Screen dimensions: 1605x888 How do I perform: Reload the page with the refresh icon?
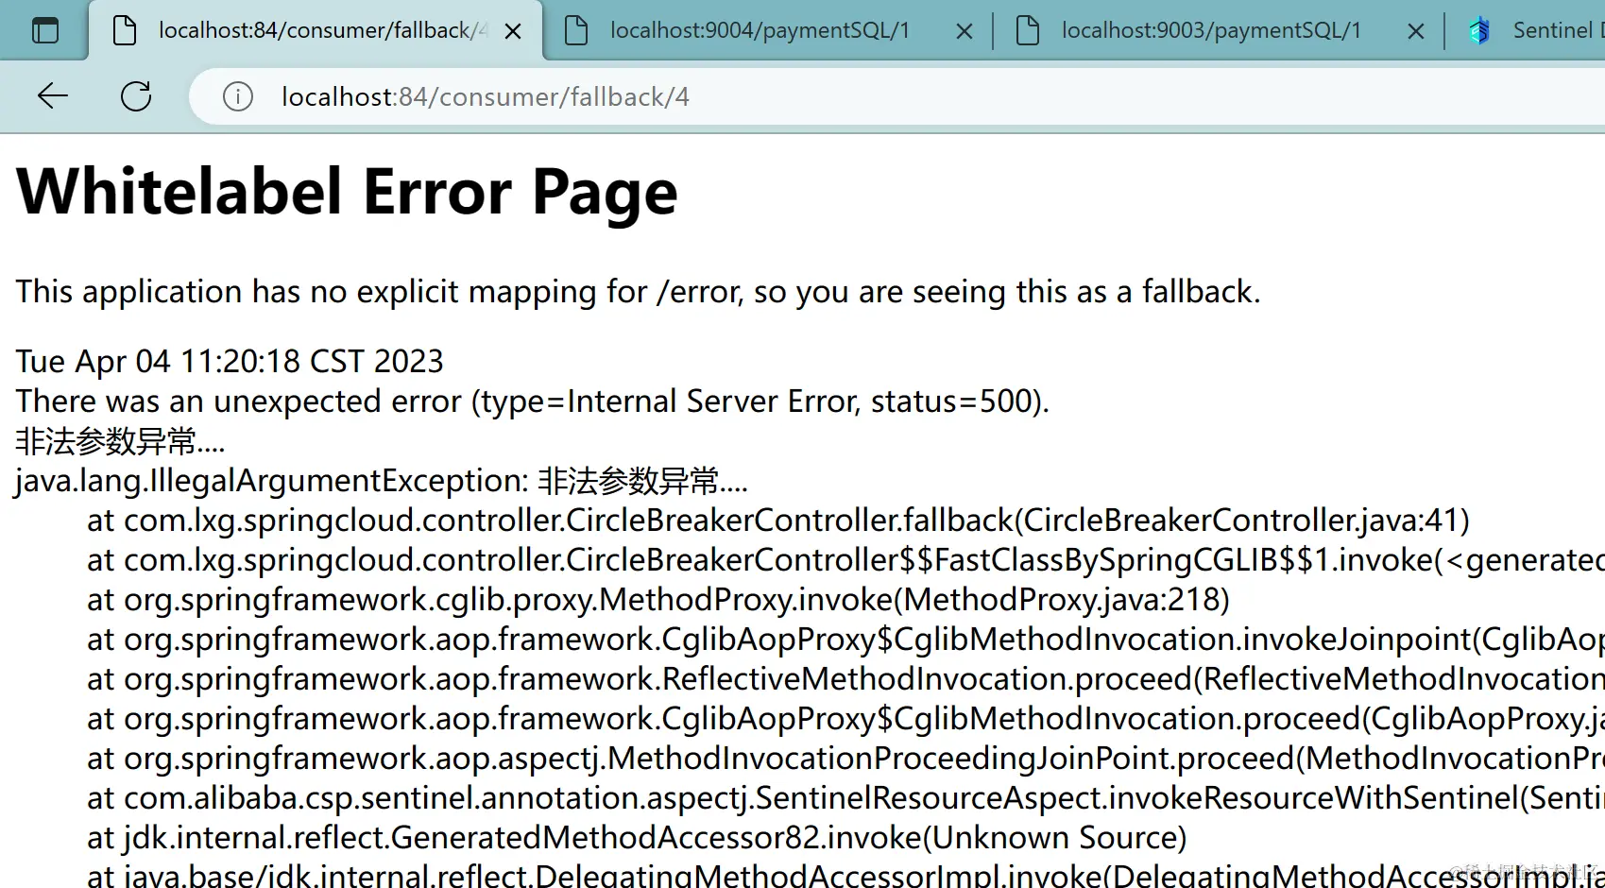[136, 95]
